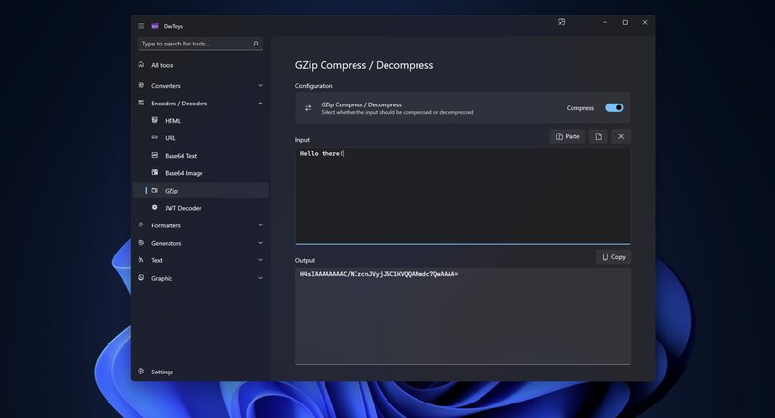Select the HTML encoder tool

pyautogui.click(x=172, y=121)
